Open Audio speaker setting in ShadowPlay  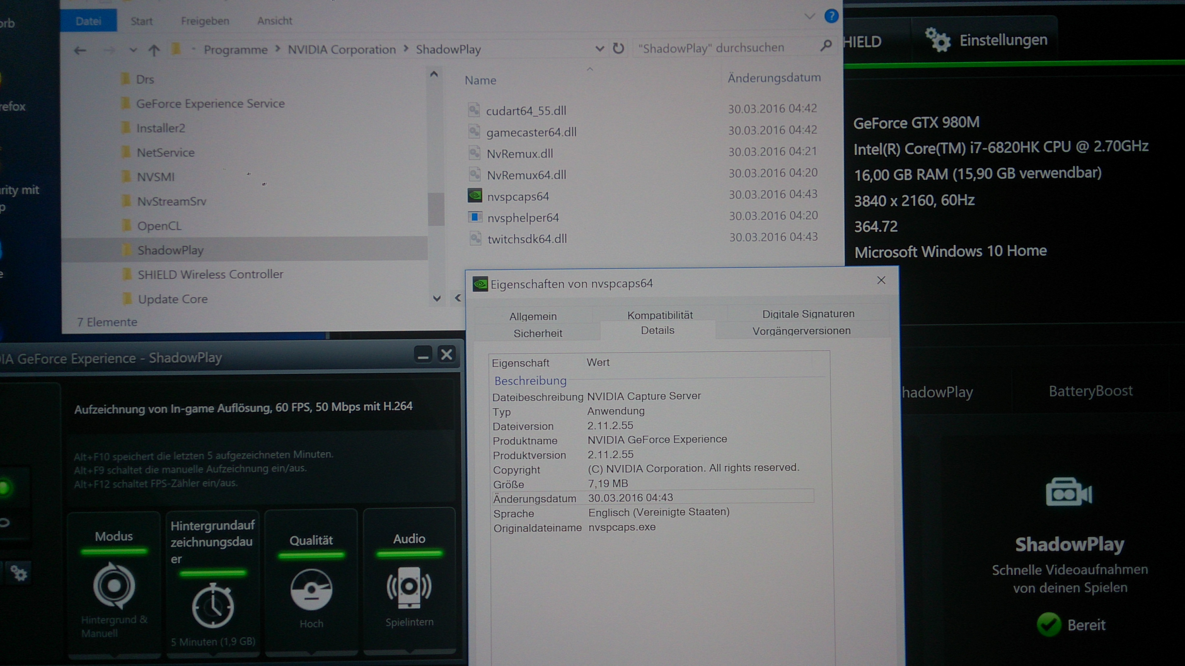tap(409, 580)
